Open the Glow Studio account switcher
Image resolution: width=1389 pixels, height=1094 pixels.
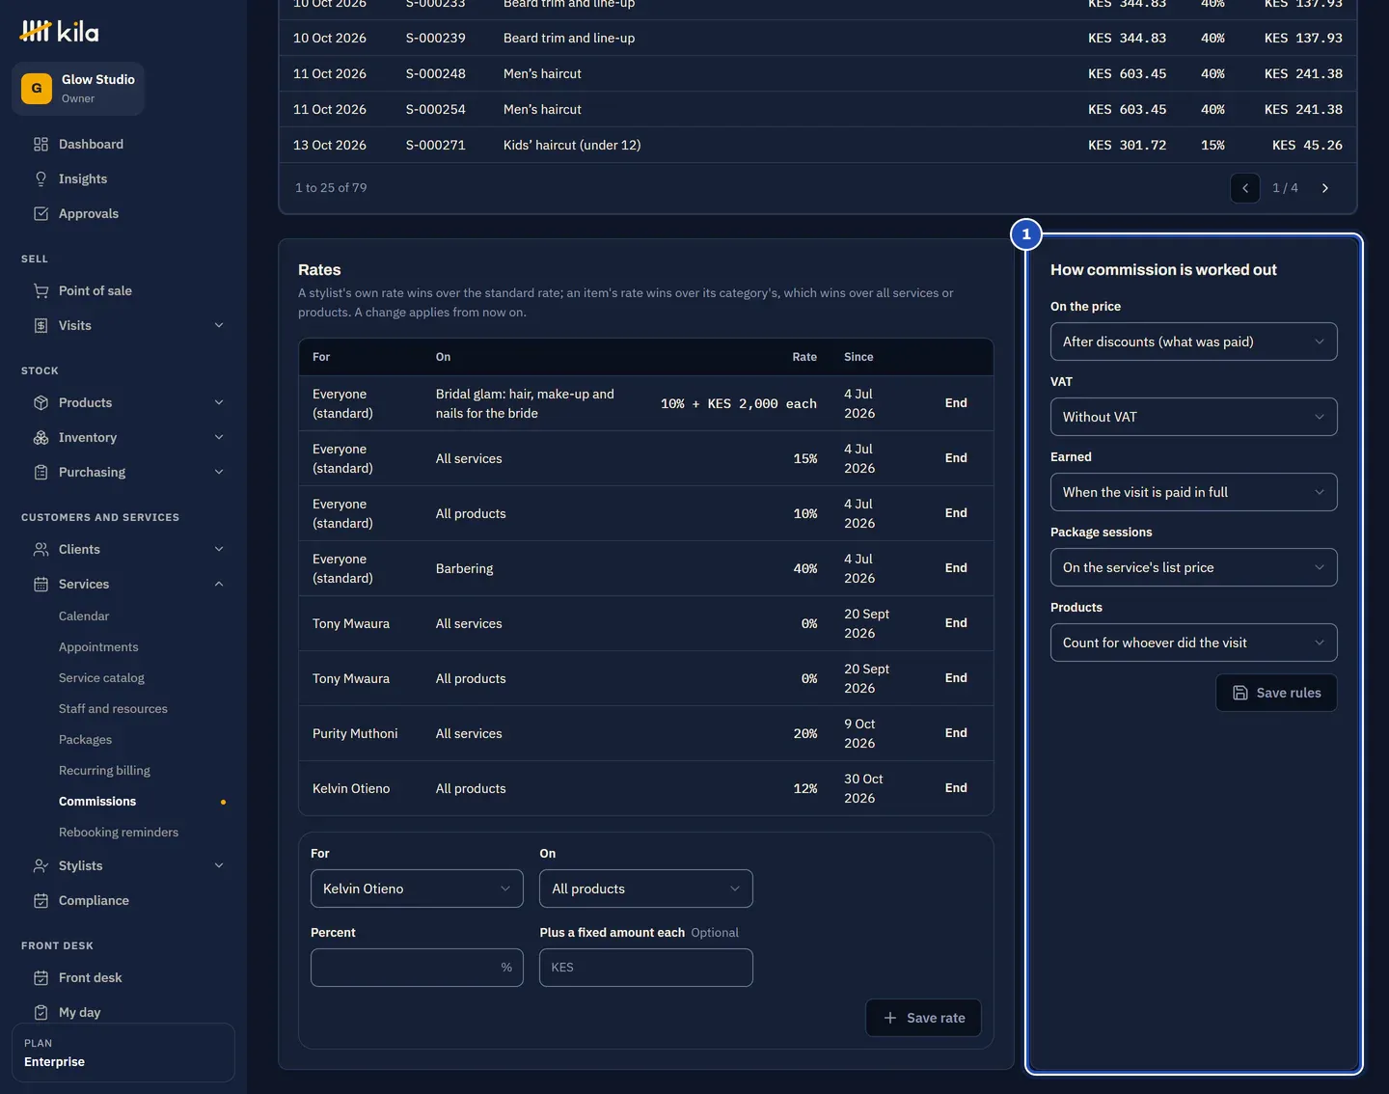(x=78, y=89)
